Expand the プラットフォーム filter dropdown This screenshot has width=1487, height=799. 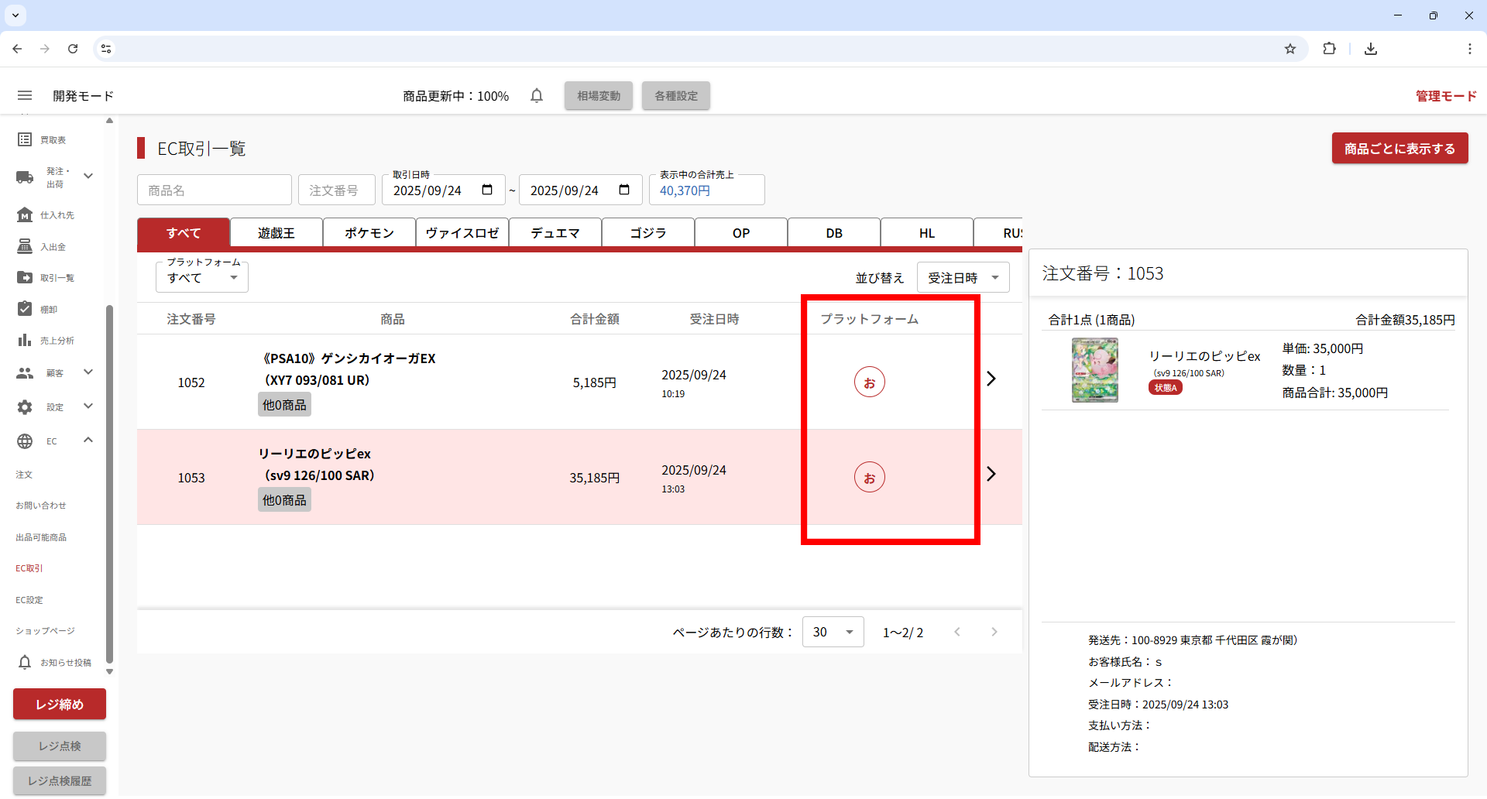tap(201, 278)
